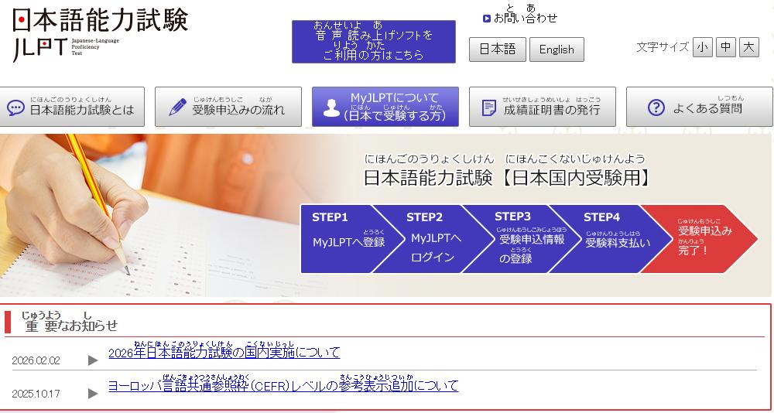Click the red 受験申込み完了 final step
The height and width of the screenshot is (413, 774).
tap(700, 239)
